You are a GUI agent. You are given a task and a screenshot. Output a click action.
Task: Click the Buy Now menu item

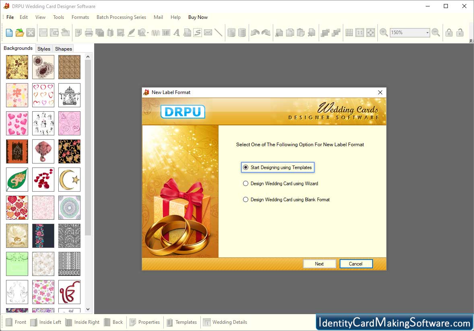(198, 17)
